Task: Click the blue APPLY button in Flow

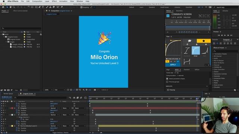Action: (173, 65)
